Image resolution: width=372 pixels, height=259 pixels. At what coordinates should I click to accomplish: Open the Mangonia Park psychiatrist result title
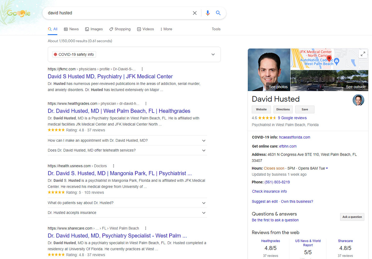tap(120, 173)
